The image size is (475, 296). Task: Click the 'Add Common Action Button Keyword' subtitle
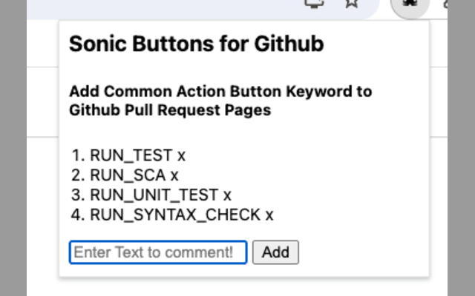click(220, 101)
